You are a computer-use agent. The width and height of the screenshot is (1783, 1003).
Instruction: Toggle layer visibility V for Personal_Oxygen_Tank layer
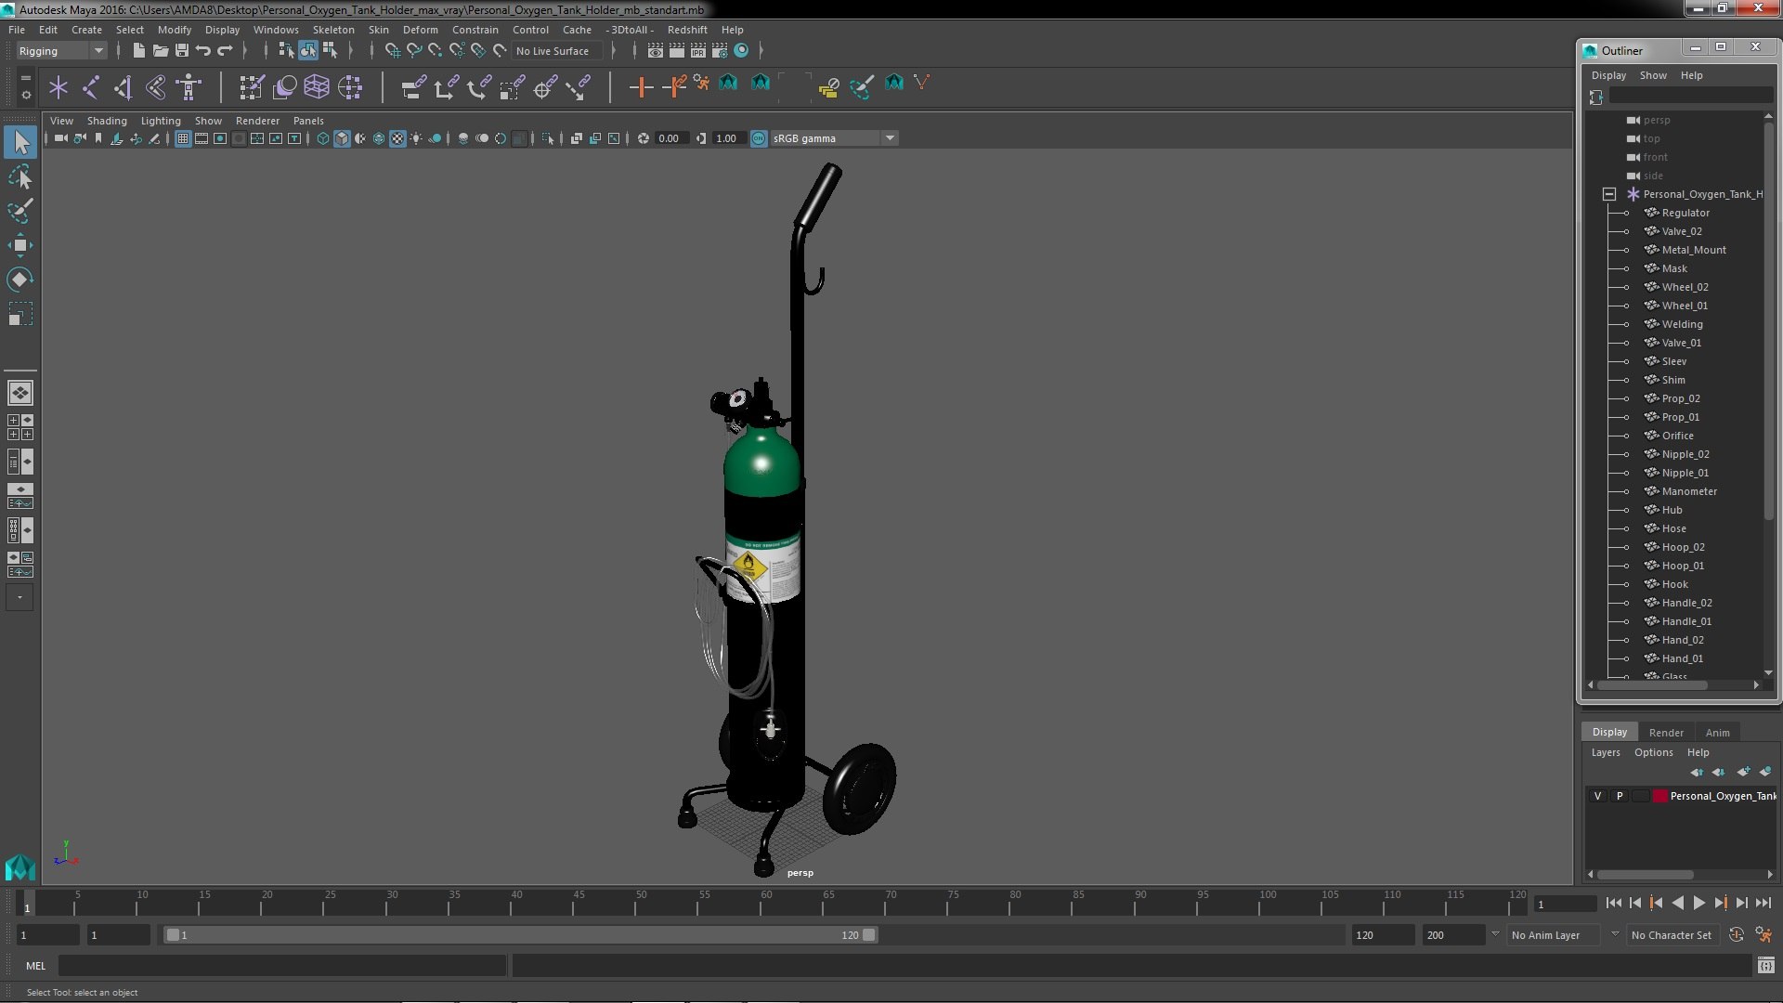tap(1597, 796)
